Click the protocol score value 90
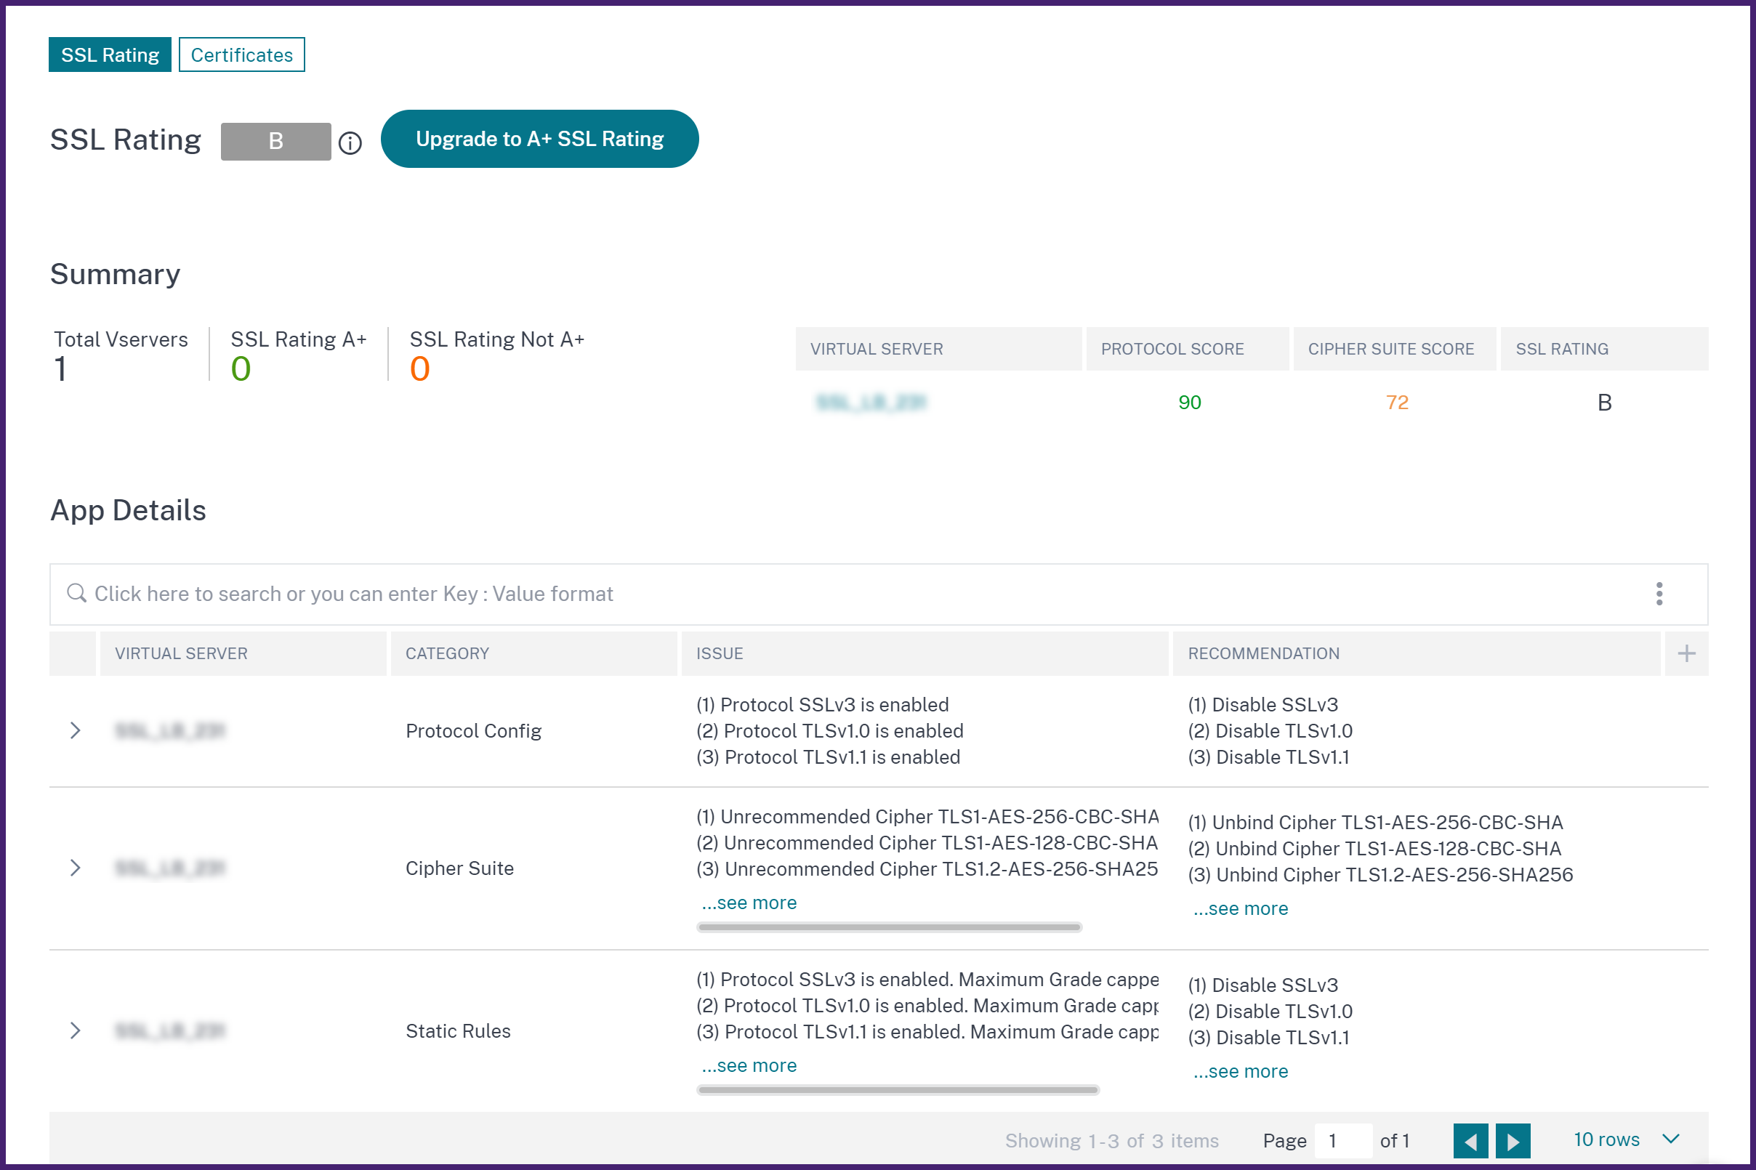 1189,403
